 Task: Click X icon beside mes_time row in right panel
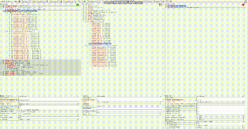(168, 7)
